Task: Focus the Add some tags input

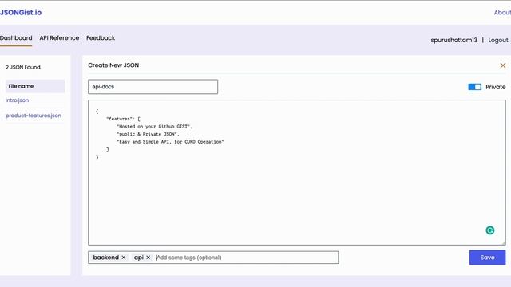Action: click(246, 258)
